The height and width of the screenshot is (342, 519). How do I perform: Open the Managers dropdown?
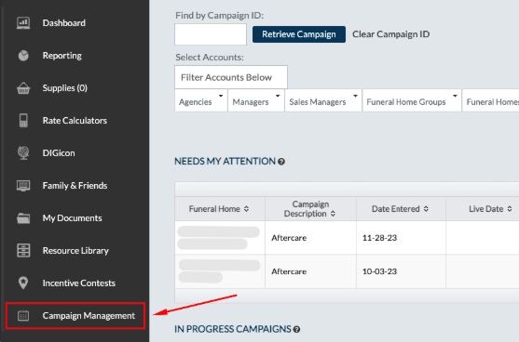coord(256,100)
